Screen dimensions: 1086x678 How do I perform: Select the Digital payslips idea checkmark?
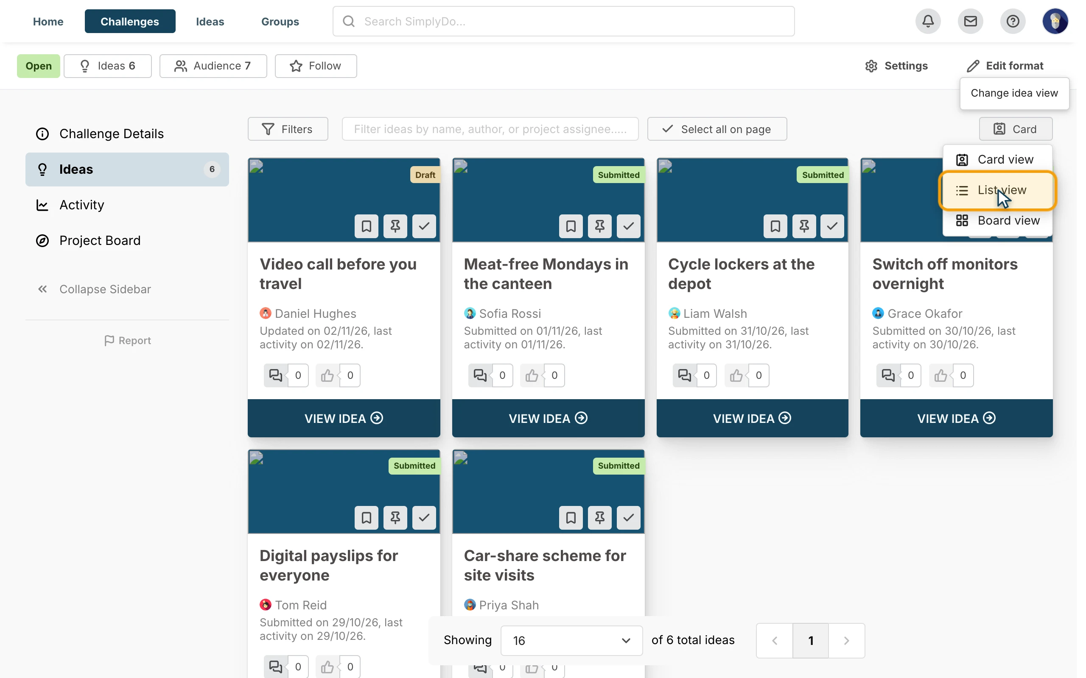(424, 517)
